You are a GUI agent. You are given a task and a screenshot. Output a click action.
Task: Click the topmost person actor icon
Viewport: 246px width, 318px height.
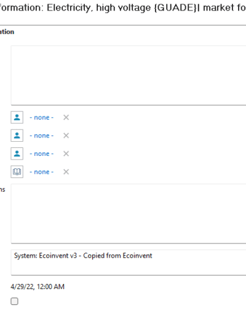click(17, 117)
